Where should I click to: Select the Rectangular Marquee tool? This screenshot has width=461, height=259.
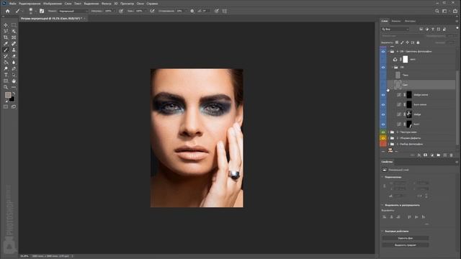tap(14, 25)
